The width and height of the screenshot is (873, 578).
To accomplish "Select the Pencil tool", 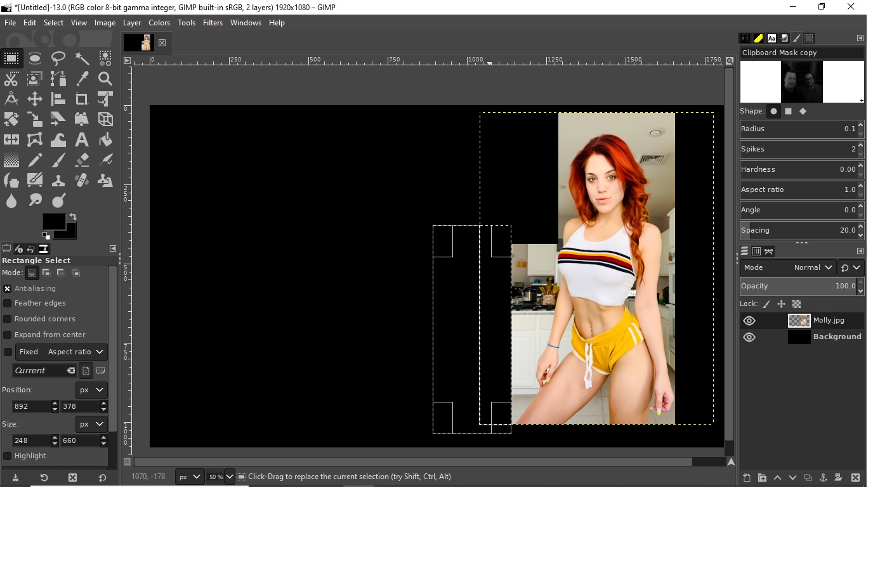I will (x=35, y=160).
